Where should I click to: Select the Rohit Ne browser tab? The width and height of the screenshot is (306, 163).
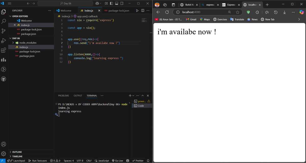189,5
